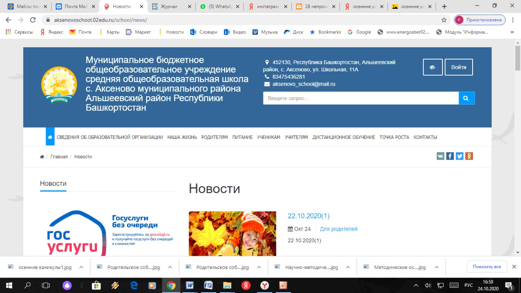Show more bookmarks with double chevron

512,32
